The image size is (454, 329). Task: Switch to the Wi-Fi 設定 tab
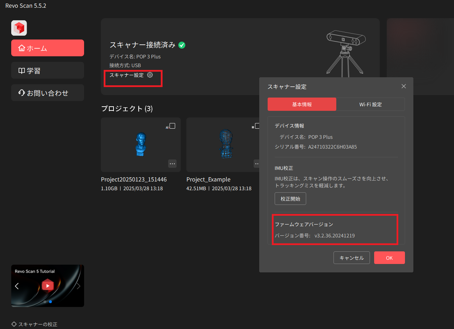point(371,104)
